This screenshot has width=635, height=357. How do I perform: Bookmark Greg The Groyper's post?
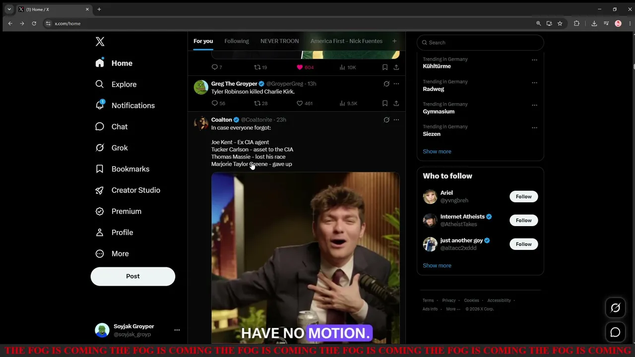pyautogui.click(x=384, y=103)
